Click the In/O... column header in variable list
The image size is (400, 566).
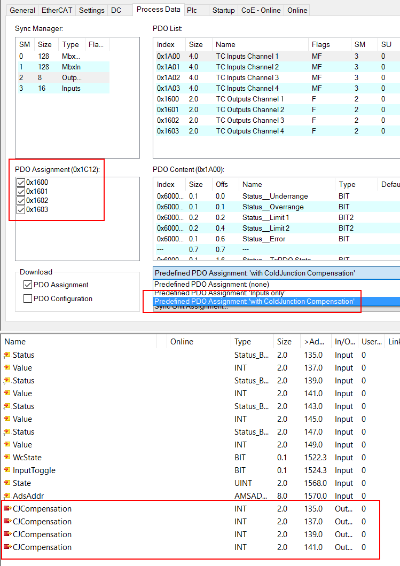[345, 342]
